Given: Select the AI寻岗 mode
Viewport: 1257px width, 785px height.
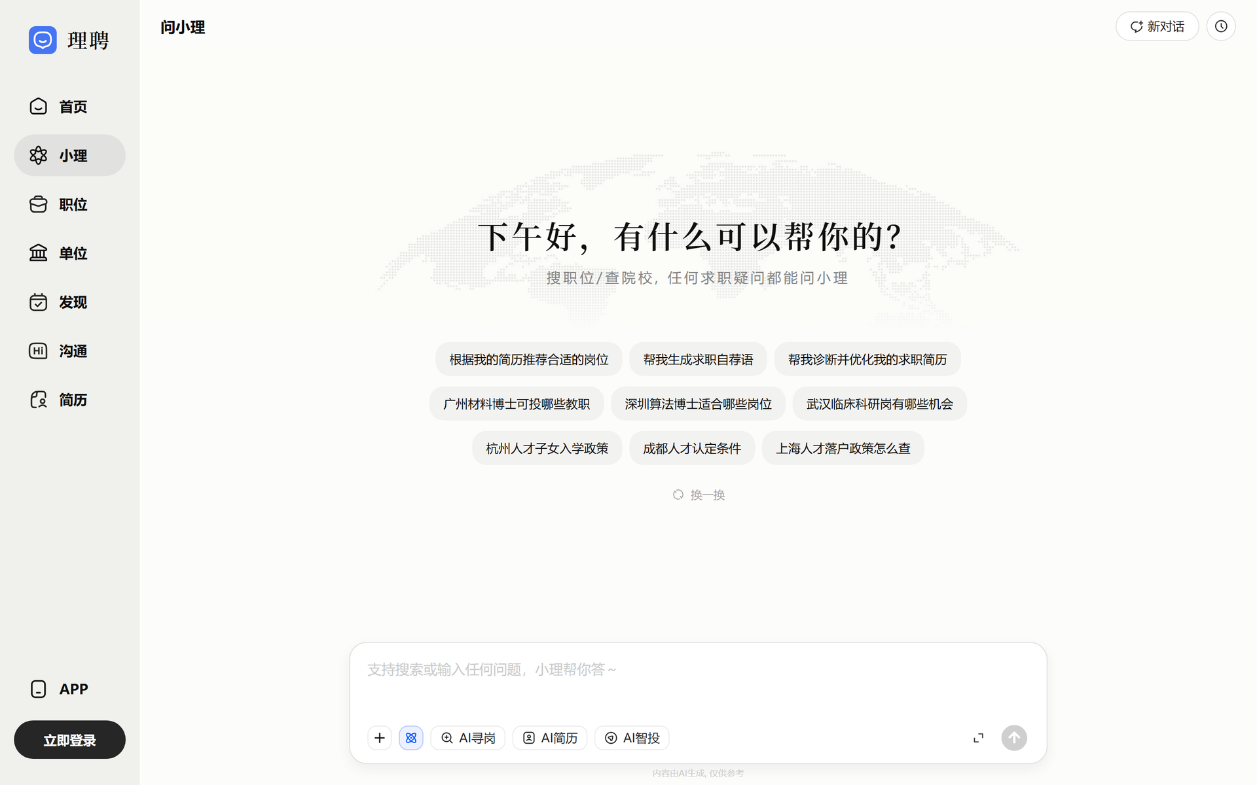Looking at the screenshot, I should point(467,738).
